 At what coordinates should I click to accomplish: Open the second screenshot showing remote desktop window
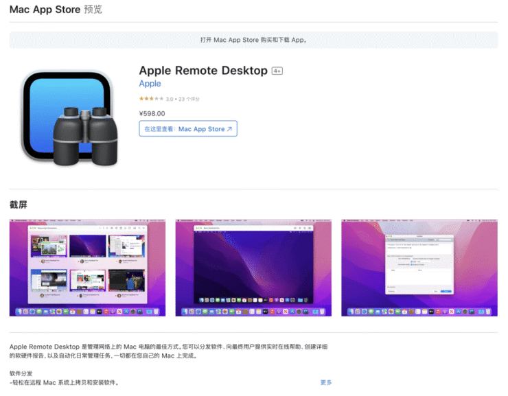coord(253,268)
